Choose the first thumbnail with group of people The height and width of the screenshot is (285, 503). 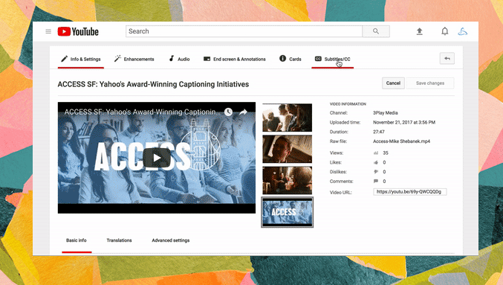click(x=287, y=118)
